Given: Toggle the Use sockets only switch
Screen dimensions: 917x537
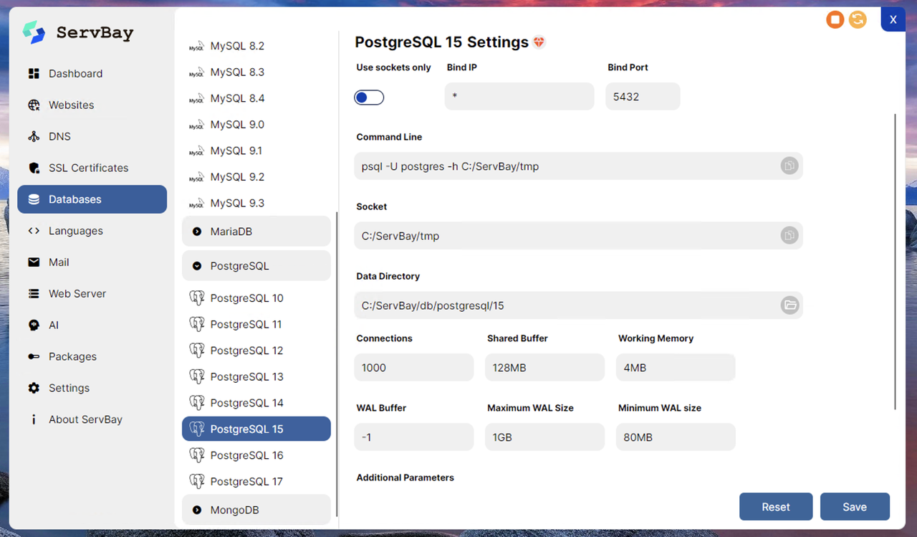Looking at the screenshot, I should [369, 98].
